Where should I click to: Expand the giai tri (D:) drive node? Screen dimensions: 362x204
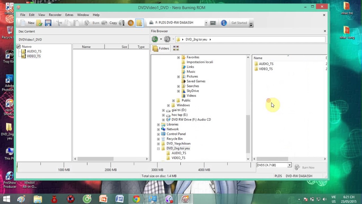click(x=163, y=110)
